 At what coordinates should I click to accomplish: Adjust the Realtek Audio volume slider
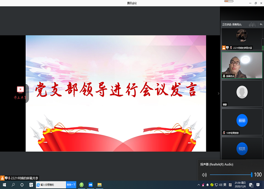[x=230, y=175]
